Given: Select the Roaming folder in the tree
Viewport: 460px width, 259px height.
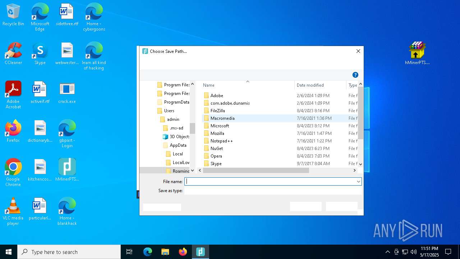Looking at the screenshot, I should pyautogui.click(x=178, y=171).
